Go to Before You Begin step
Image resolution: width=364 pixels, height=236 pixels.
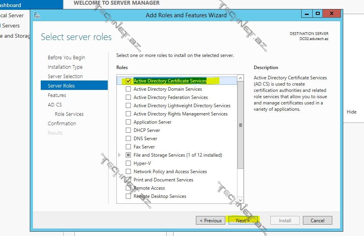click(66, 58)
